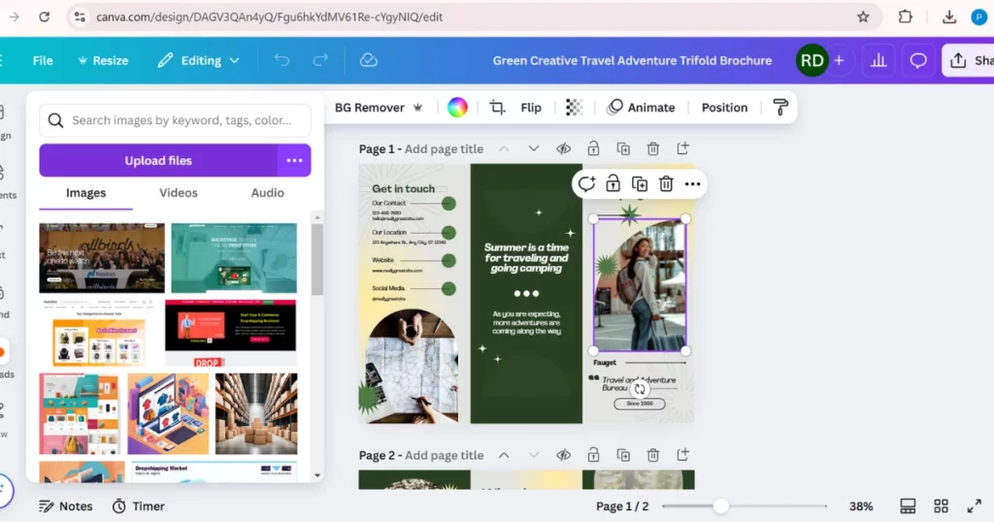Lock the selected image from floating toolbar
The height and width of the screenshot is (522, 994).
point(613,184)
